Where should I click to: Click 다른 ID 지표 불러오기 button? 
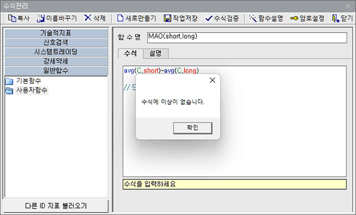click(x=56, y=206)
